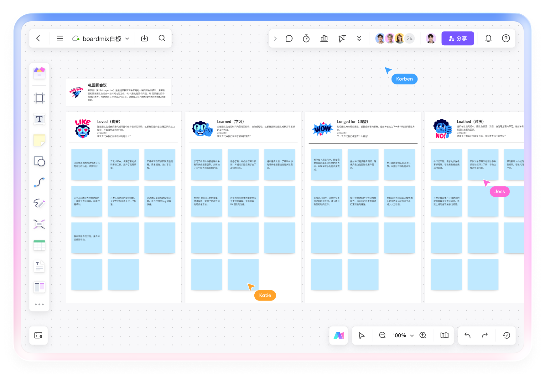Screen dimensions: 545x374
Task: Select the connector line tool
Action: click(39, 182)
